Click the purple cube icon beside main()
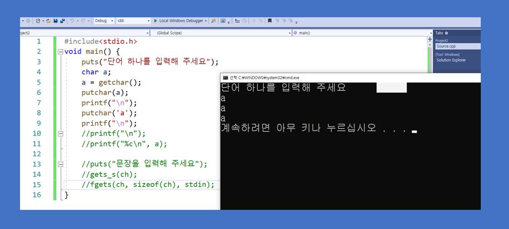This screenshot has width=509, height=229. (295, 33)
